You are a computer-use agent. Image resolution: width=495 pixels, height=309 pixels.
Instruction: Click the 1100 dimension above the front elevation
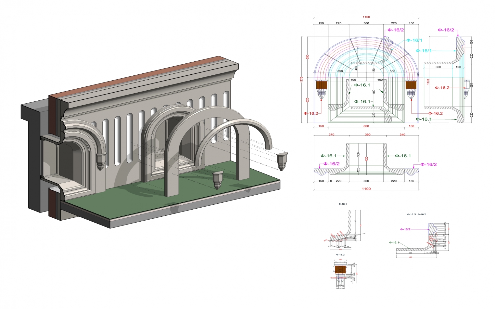point(366,17)
